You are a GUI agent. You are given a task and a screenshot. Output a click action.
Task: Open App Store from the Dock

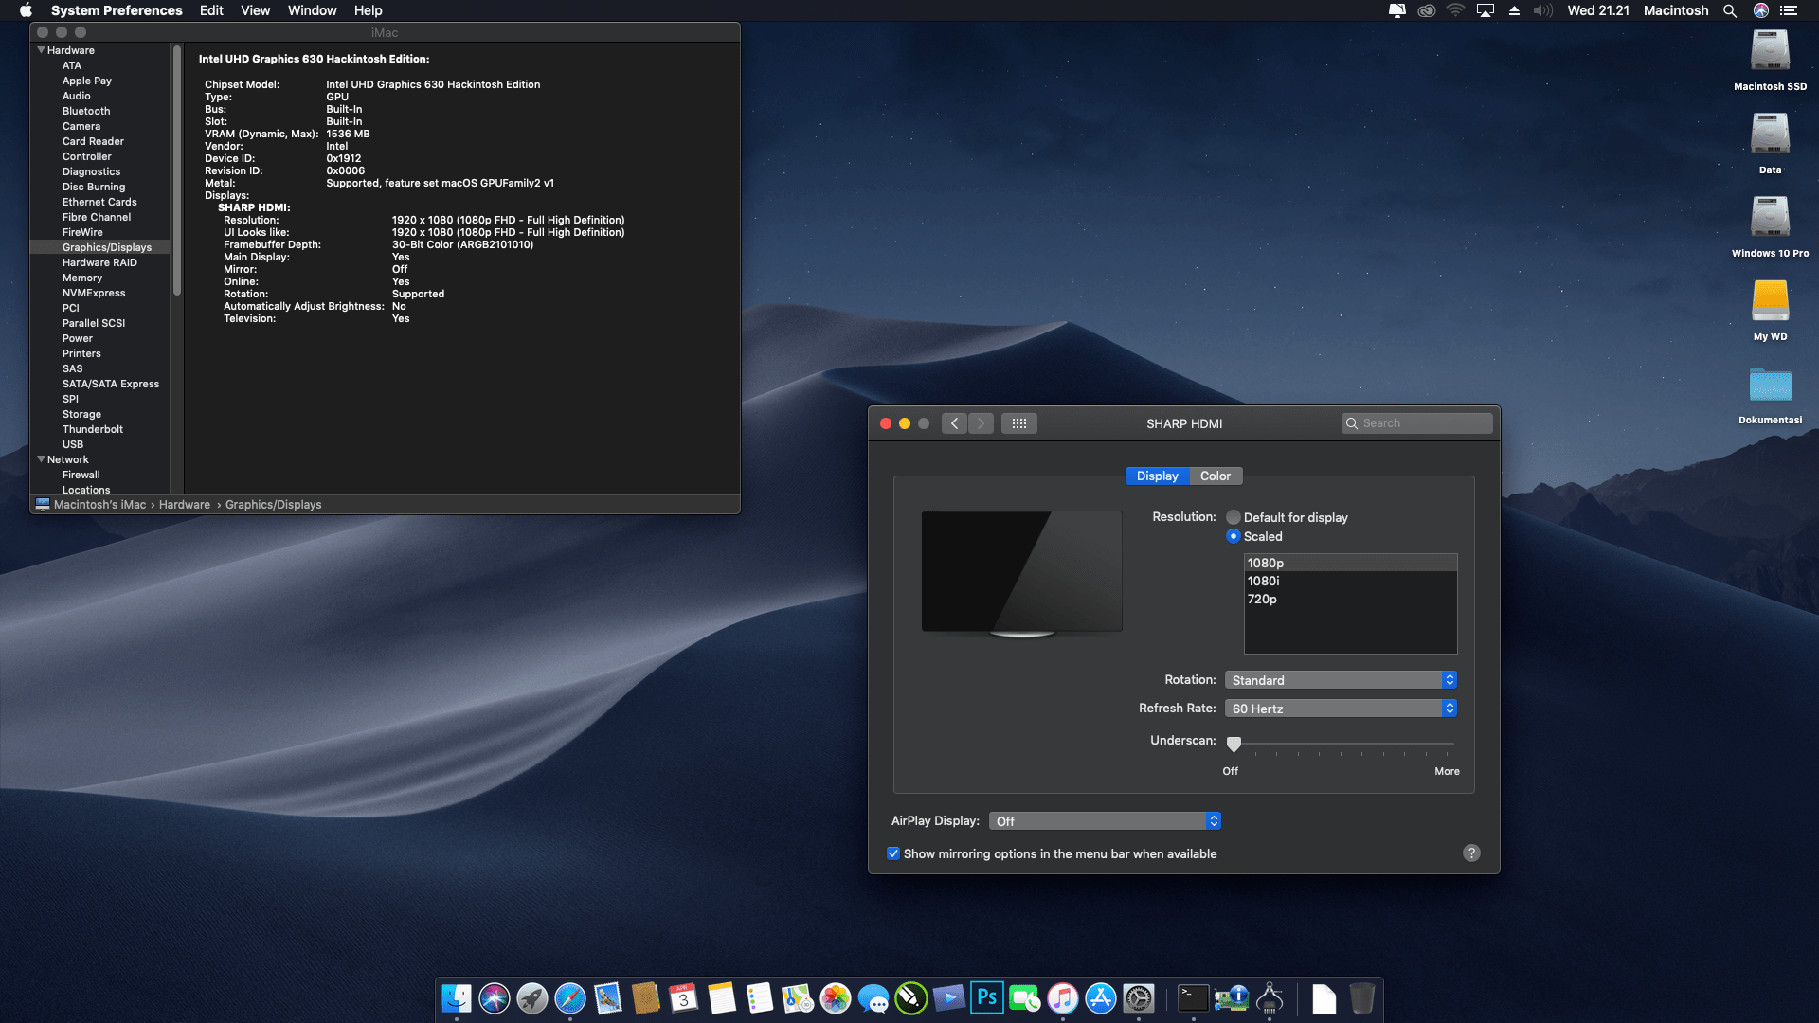pos(1101,998)
